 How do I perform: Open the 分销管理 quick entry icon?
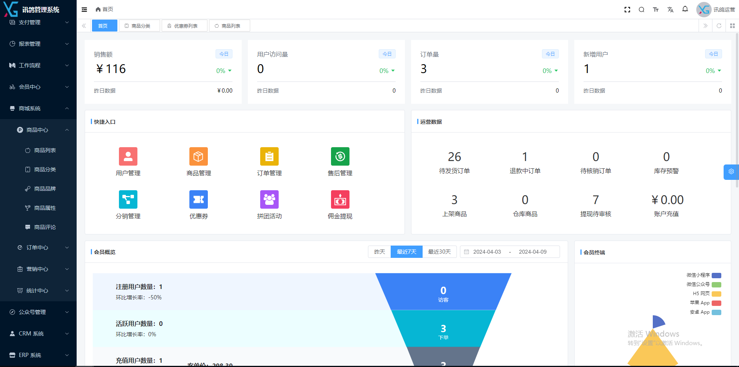pos(128,199)
